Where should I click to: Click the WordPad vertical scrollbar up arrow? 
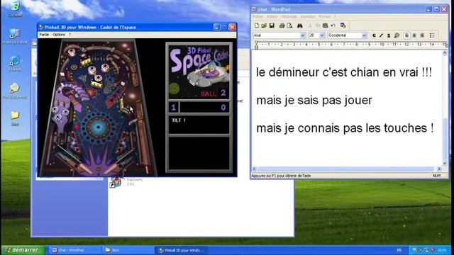coord(445,53)
